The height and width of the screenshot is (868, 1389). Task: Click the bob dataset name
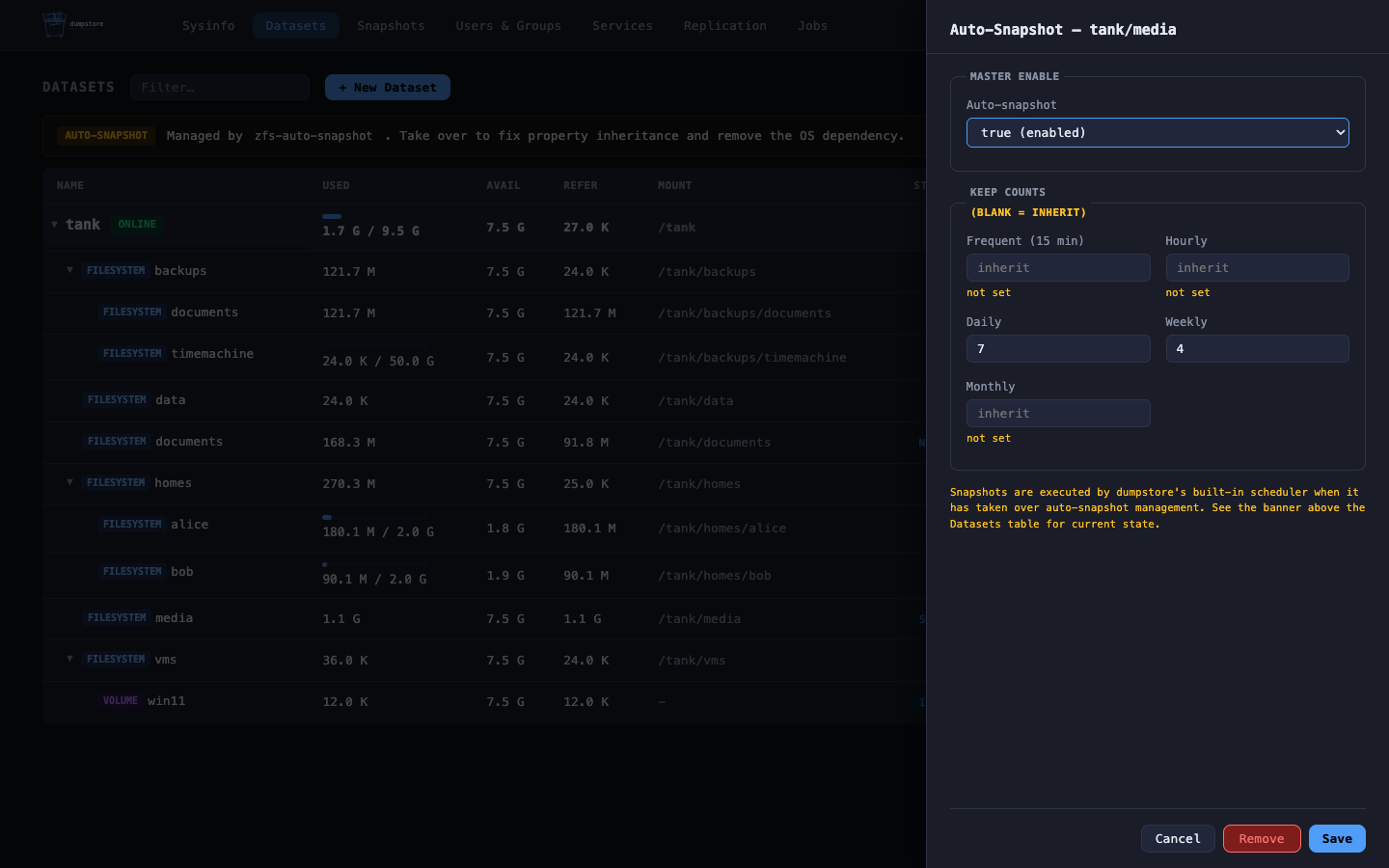point(182,572)
